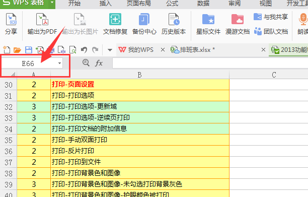The image size is (308, 197).
Task: Switch to the 开始 ribbon tab
Action: (74, 4)
